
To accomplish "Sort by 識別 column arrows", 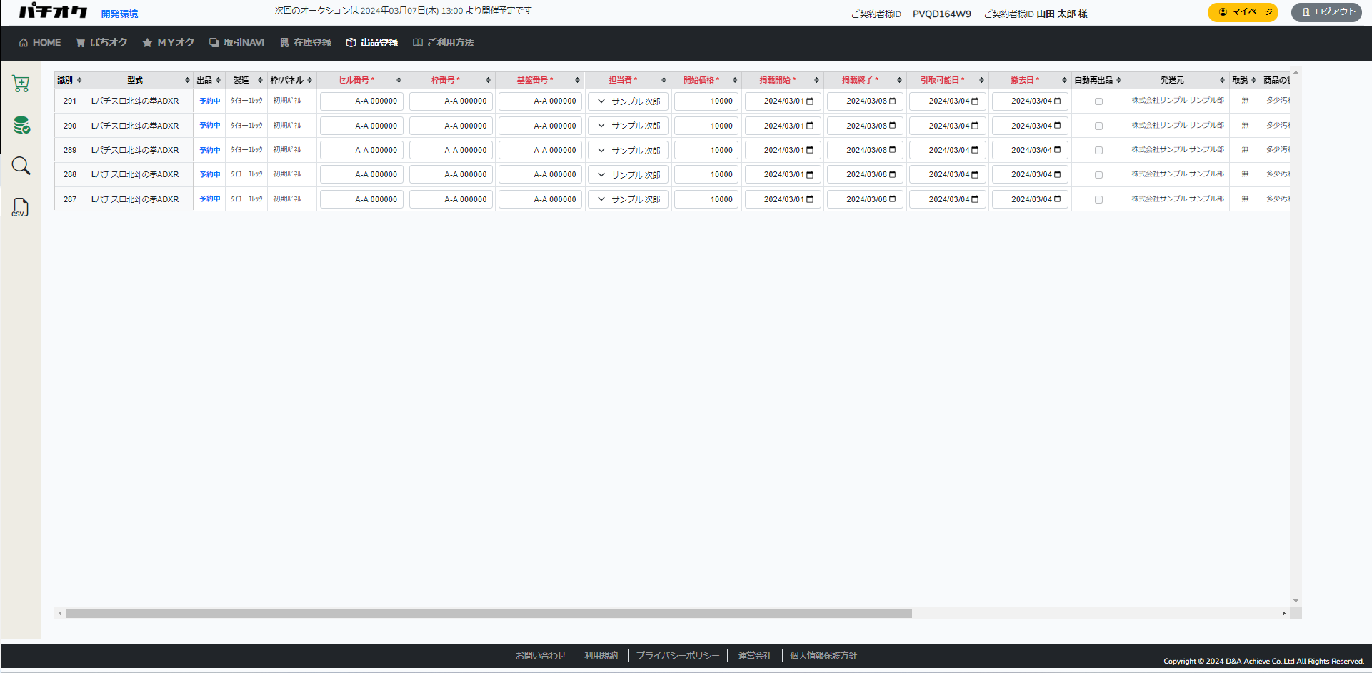I will point(79,80).
